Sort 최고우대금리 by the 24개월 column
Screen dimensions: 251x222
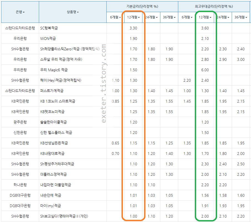[x=223, y=17]
